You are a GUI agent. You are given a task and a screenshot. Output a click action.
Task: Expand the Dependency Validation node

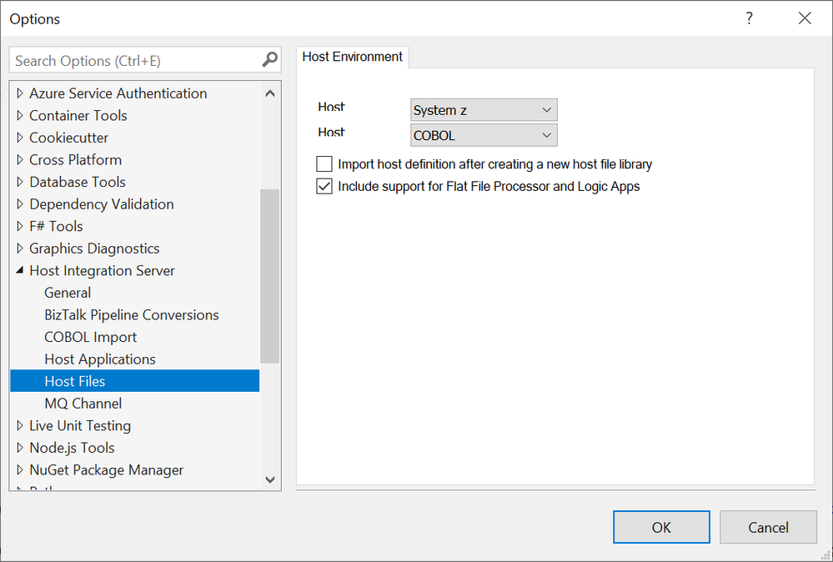pos(20,204)
